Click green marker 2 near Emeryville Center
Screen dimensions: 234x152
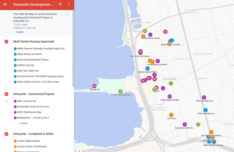(198, 124)
